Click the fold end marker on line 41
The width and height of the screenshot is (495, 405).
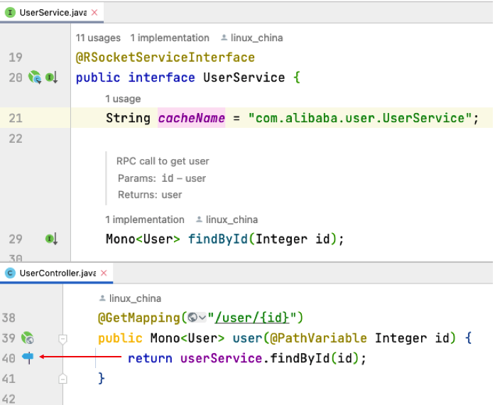tap(62, 379)
